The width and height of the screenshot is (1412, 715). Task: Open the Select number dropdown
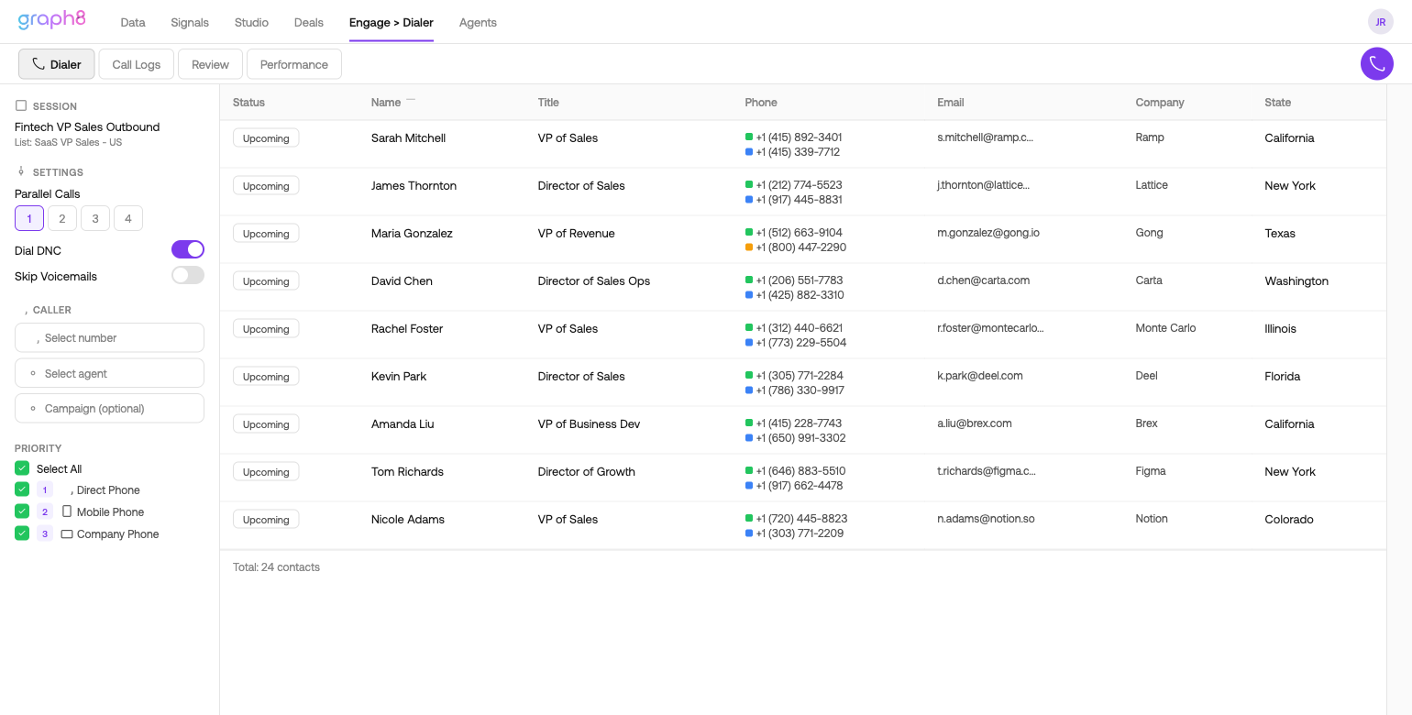point(109,337)
